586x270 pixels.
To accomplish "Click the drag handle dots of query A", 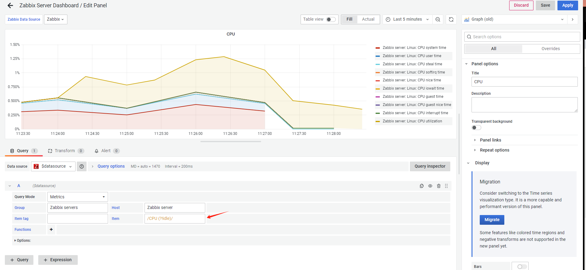I will (446, 186).
